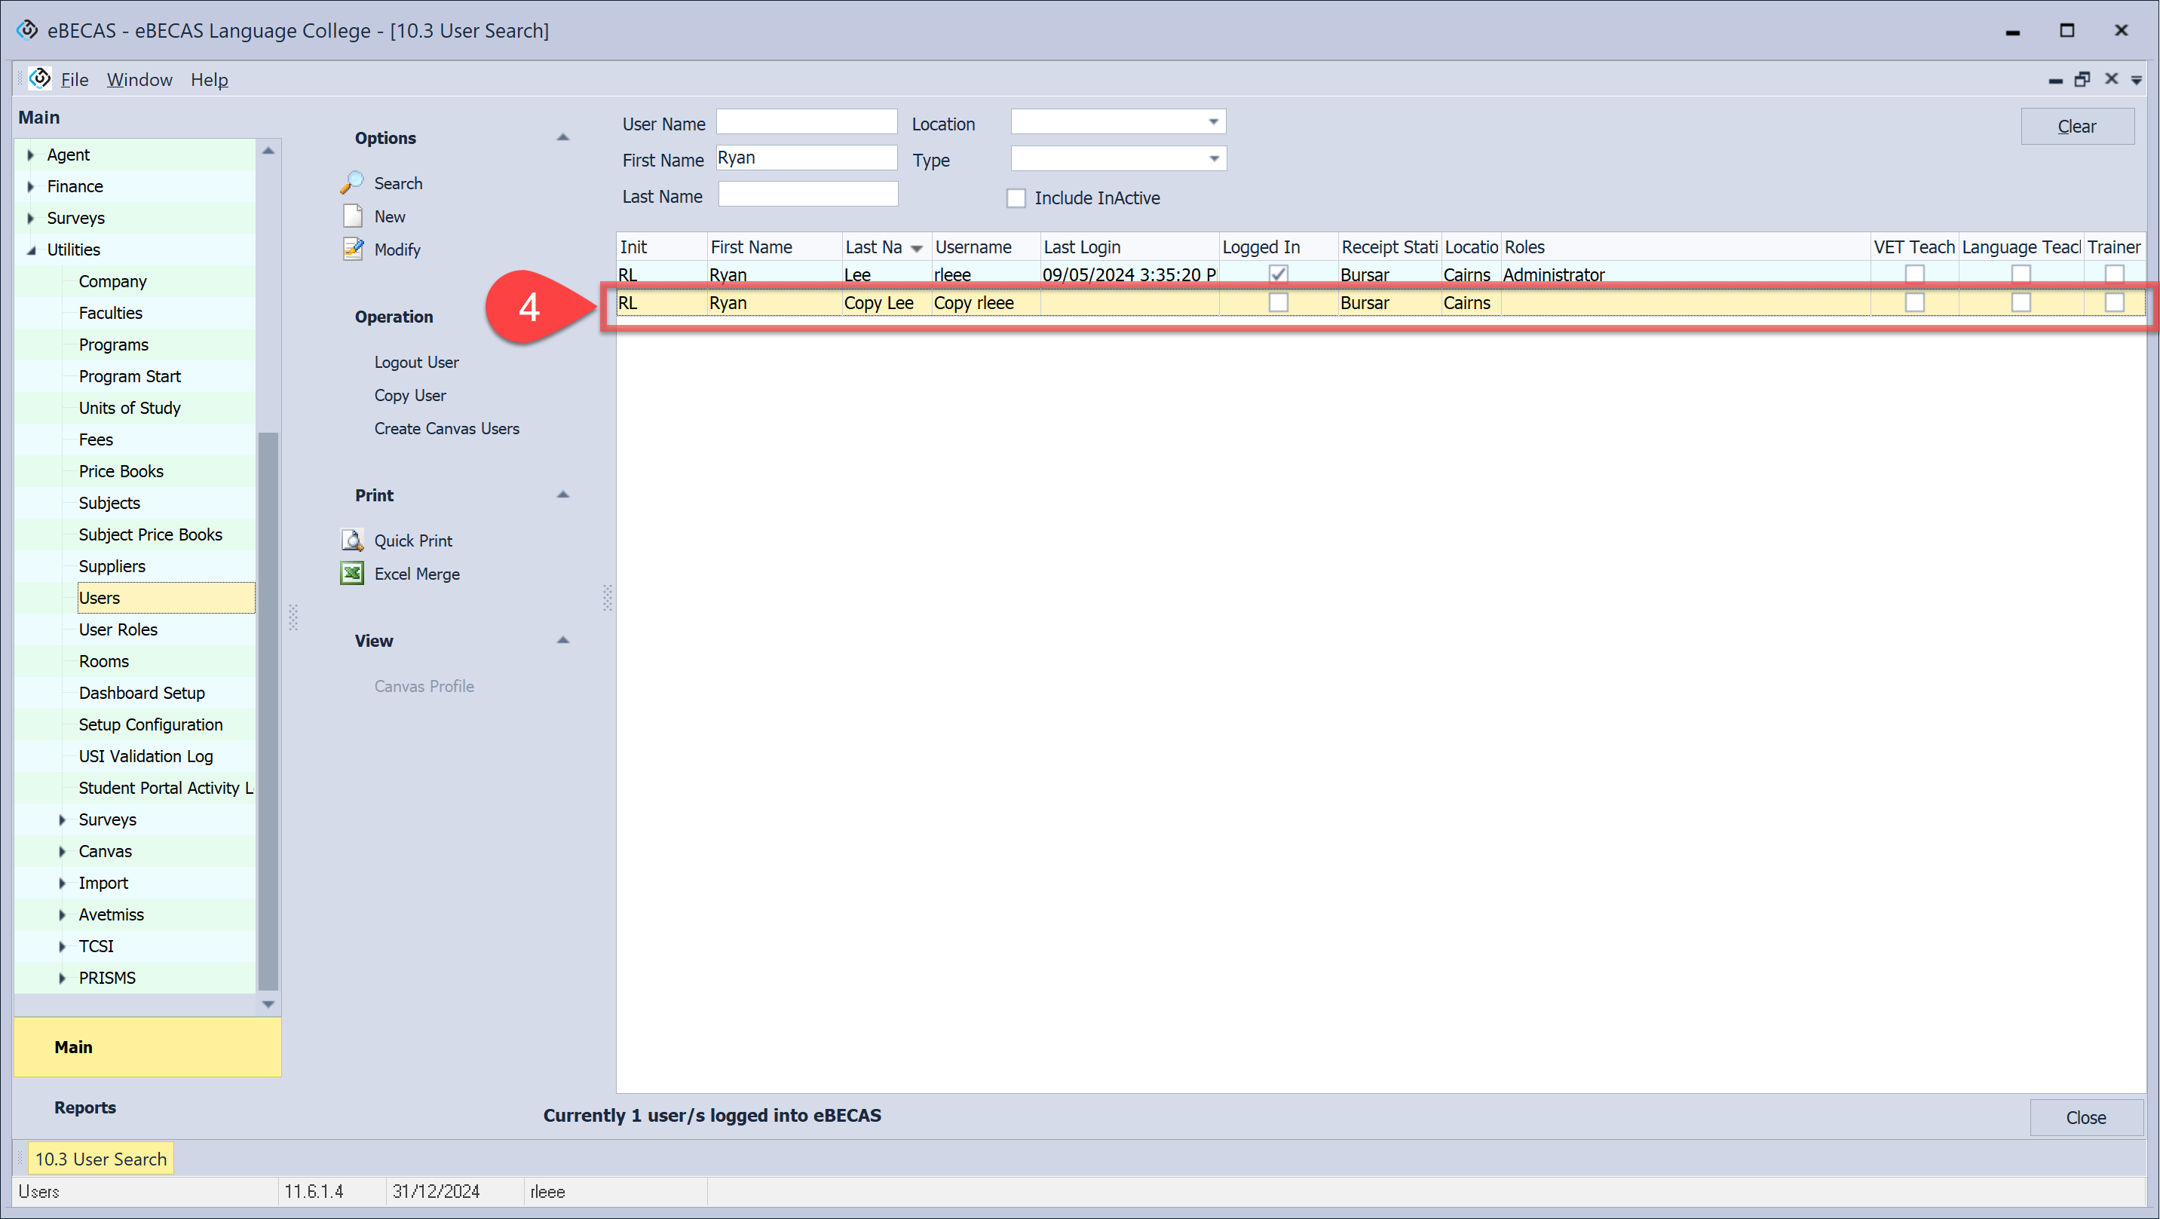The image size is (2160, 1219).
Task: Click the Last Name input field
Action: pyautogui.click(x=807, y=195)
